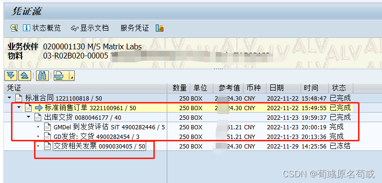
Task: Click status 已完成 on 出库交货 row
Action: [x=340, y=117]
